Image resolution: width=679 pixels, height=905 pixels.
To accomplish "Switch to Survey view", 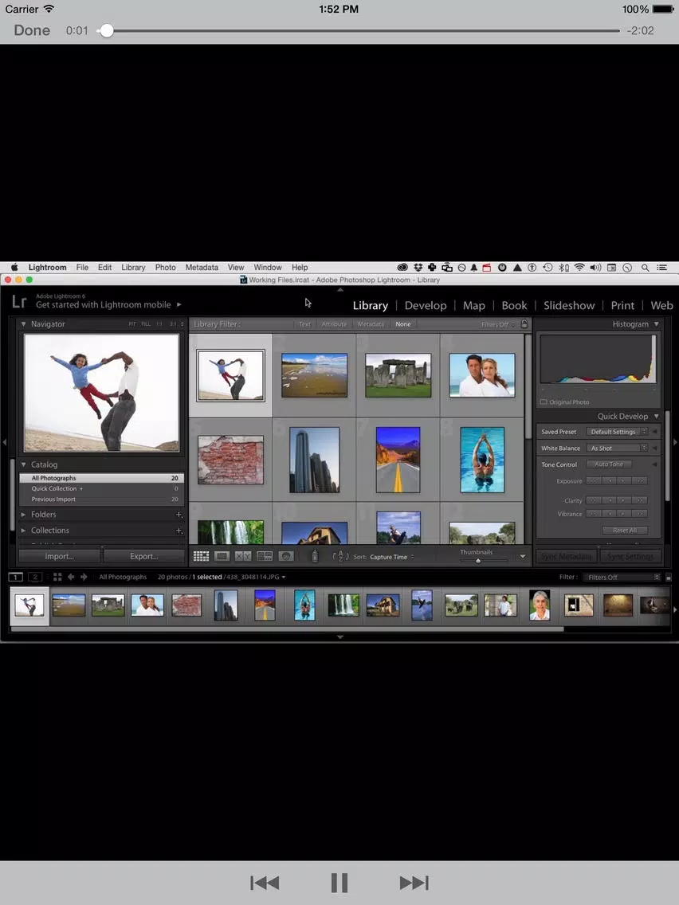I will point(265,556).
